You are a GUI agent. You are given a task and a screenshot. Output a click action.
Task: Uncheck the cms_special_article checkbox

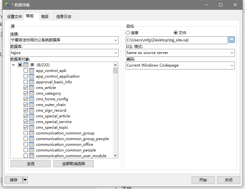tap(26, 116)
